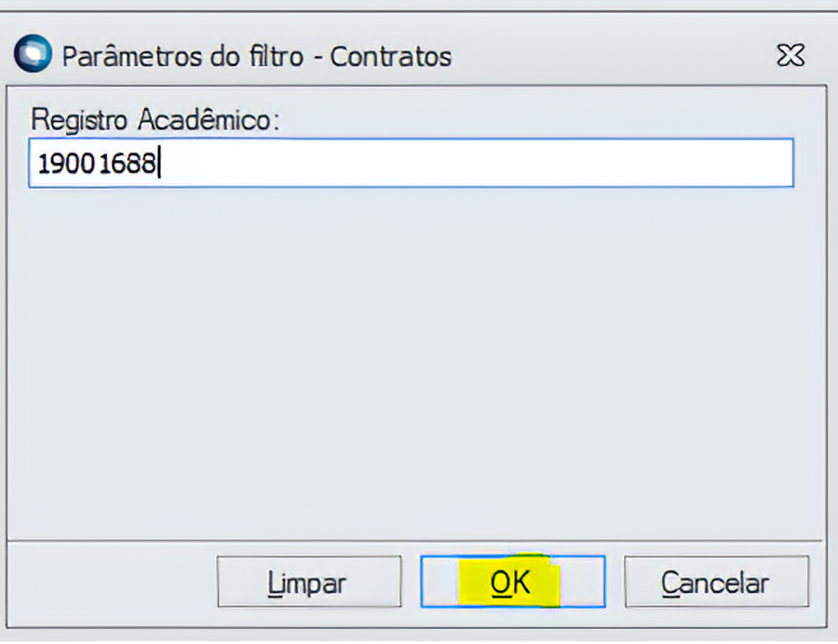838x644 pixels.
Task: Click inside the Registro Acadêmico input field
Action: (x=410, y=164)
